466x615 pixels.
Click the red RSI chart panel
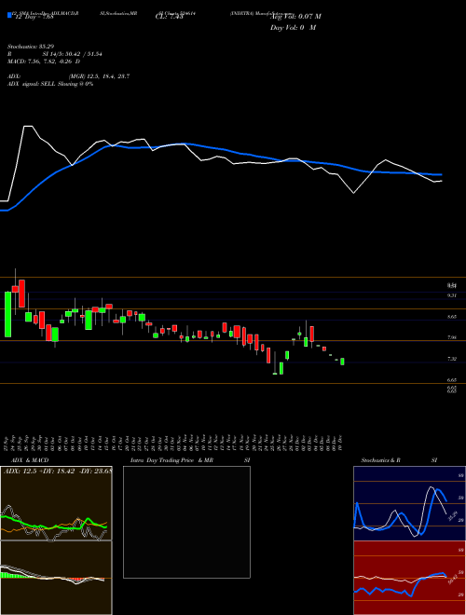[x=409, y=578]
